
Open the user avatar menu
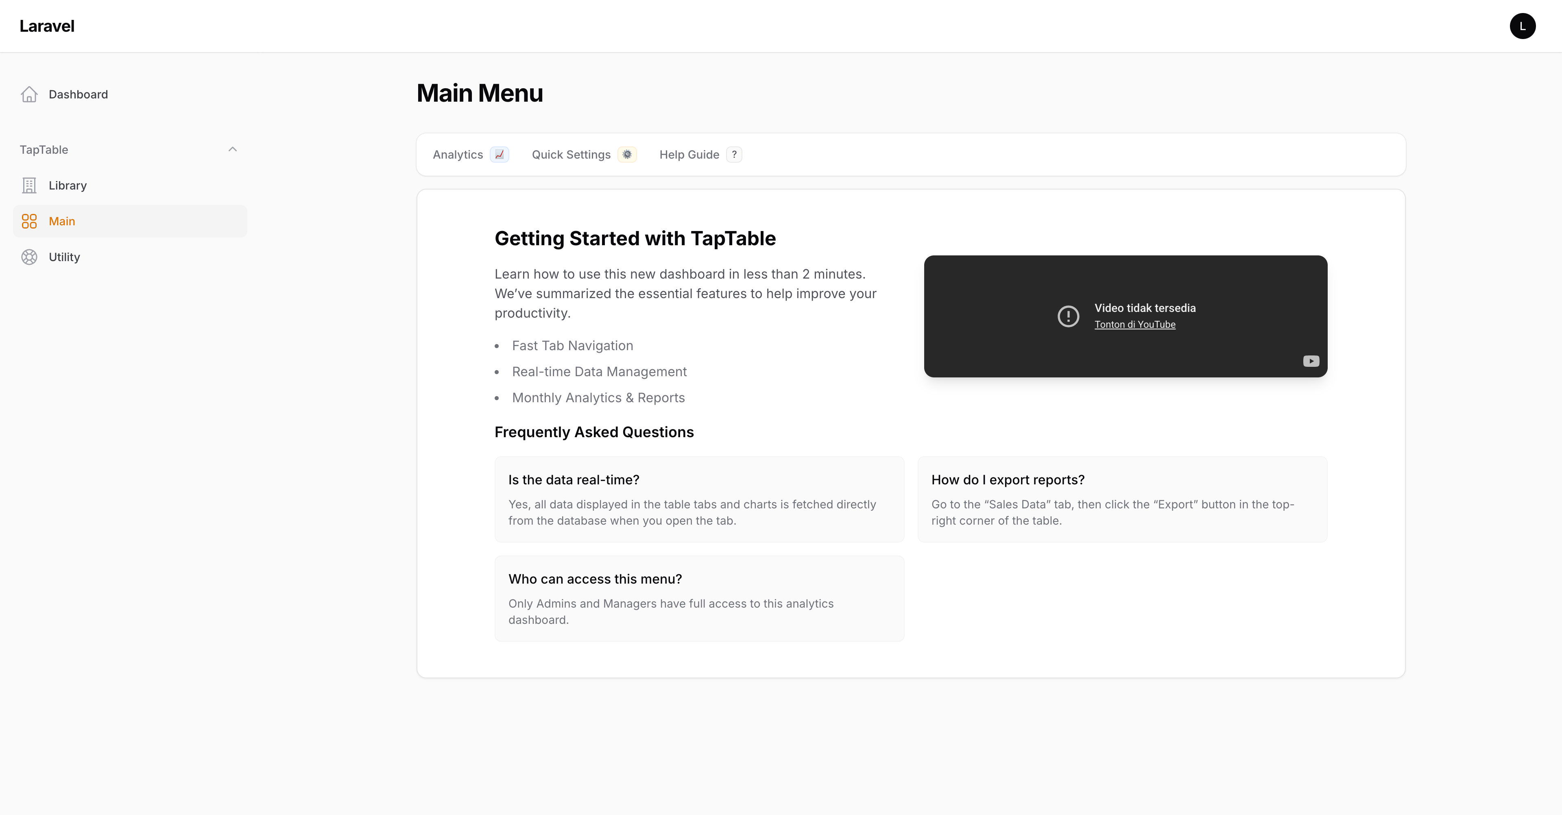1523,26
